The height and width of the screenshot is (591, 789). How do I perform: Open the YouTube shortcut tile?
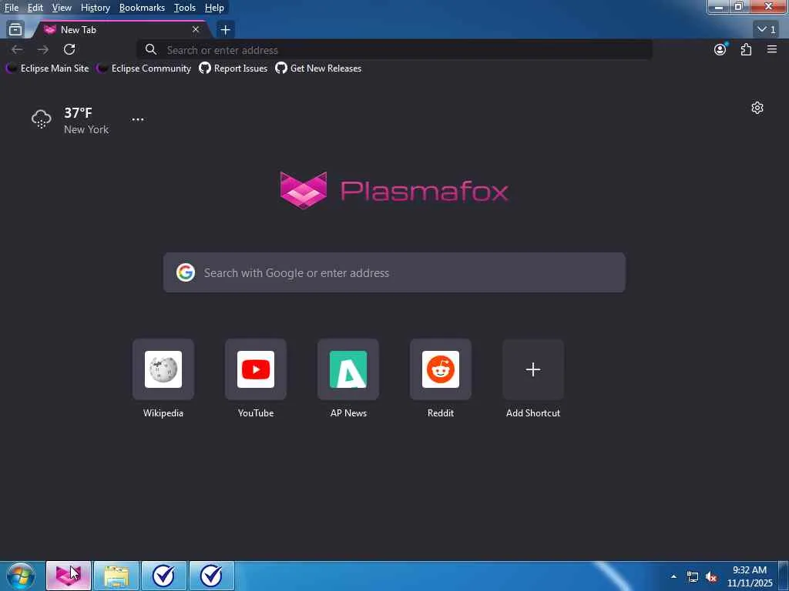[x=256, y=369]
